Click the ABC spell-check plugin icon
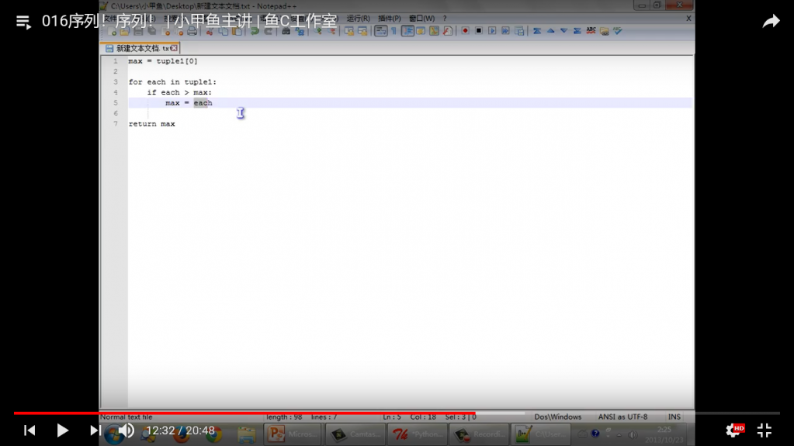 (591, 31)
